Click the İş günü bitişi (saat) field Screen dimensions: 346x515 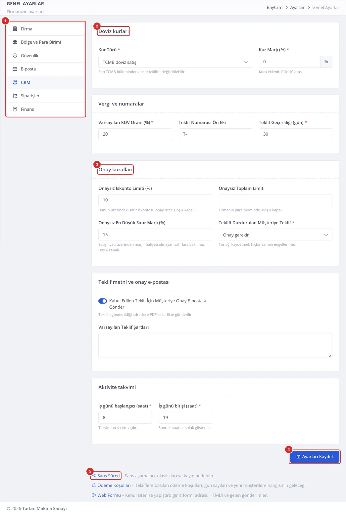[x=185, y=418]
